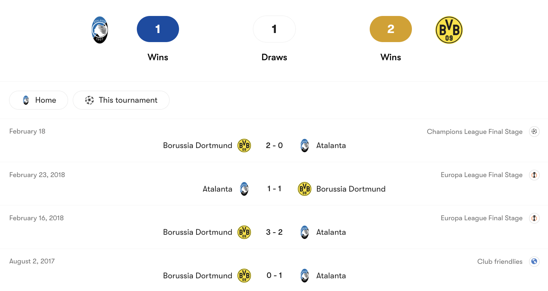Click the Atalanta name in the 1-1 draw row
The height and width of the screenshot is (291, 548).
[217, 189]
